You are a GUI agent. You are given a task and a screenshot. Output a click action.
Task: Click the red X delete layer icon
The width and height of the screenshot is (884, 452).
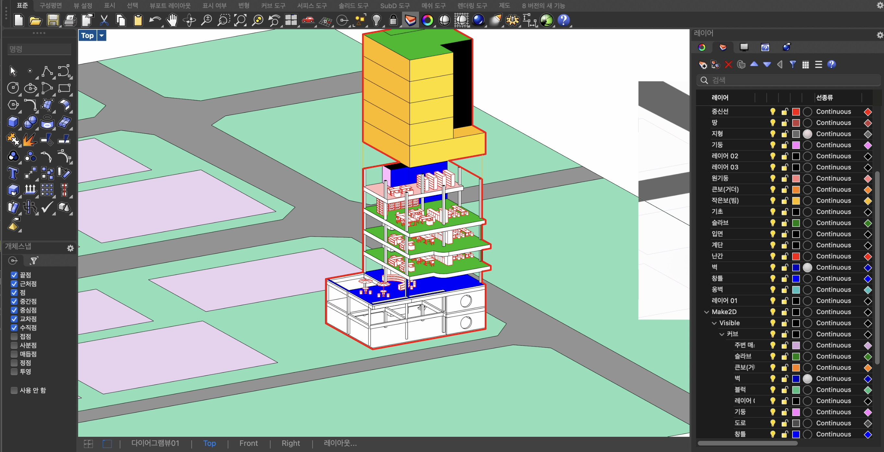pos(728,64)
